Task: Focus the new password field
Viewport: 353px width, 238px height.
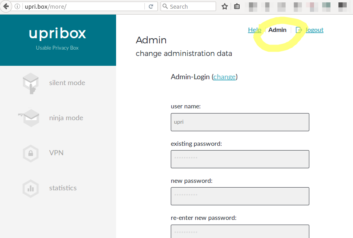Action: (240, 196)
